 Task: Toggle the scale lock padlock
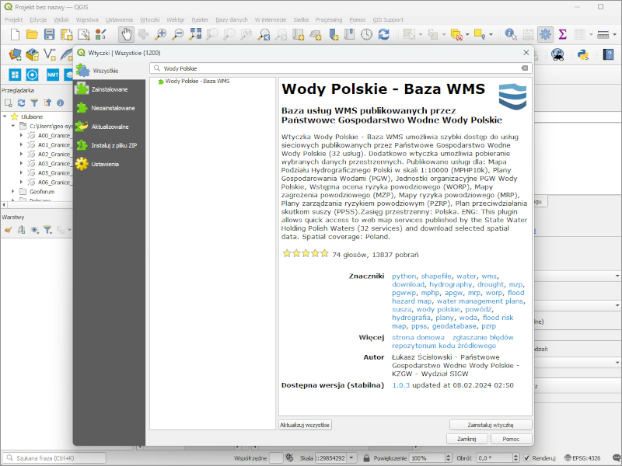pos(366,458)
